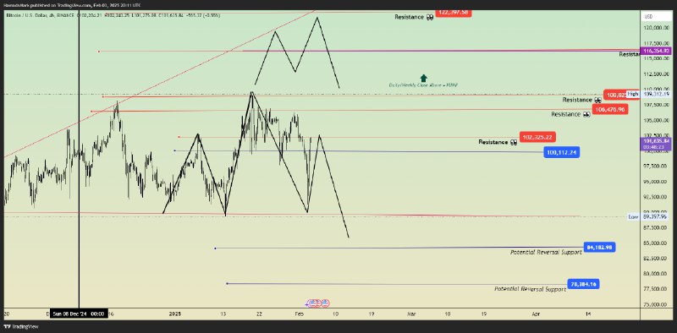Viewport: 677px width, 333px height.
Task: Select the blue 84,182.98 support label
Action: 599,247
